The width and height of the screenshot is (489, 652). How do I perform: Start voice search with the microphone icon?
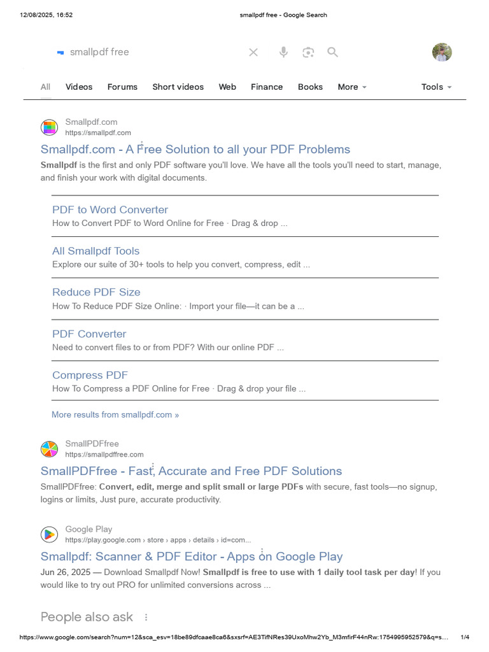pos(283,52)
